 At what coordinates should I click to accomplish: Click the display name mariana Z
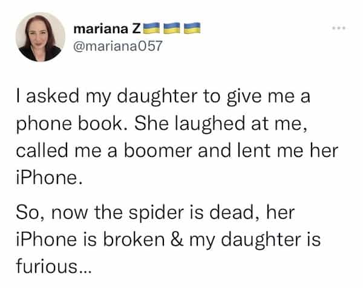click(x=105, y=28)
